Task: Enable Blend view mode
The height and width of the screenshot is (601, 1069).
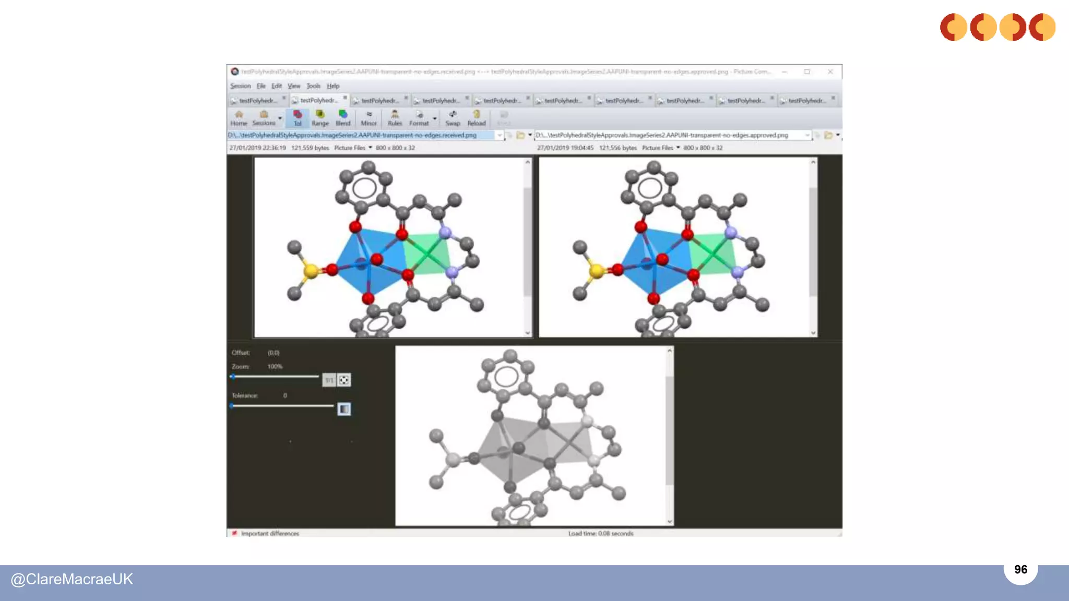Action: click(x=343, y=118)
